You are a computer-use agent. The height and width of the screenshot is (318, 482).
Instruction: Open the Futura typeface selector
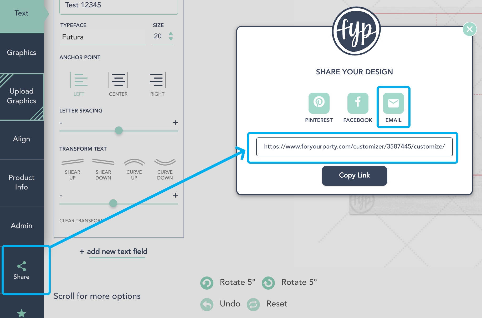102,37
